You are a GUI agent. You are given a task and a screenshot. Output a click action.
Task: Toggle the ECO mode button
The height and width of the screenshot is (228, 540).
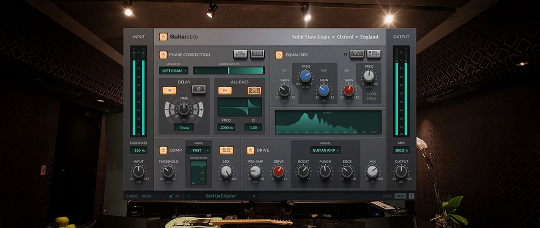pyautogui.click(x=400, y=196)
